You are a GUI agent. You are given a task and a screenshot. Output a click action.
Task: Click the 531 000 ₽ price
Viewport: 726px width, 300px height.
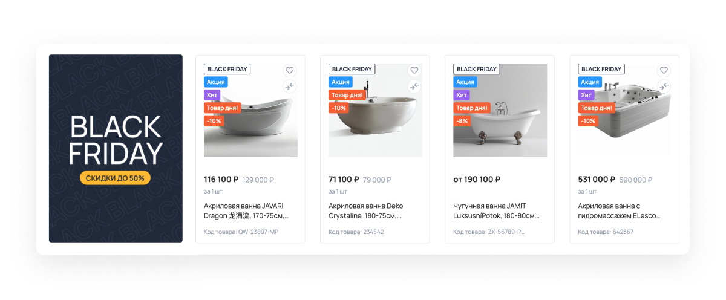click(x=597, y=180)
